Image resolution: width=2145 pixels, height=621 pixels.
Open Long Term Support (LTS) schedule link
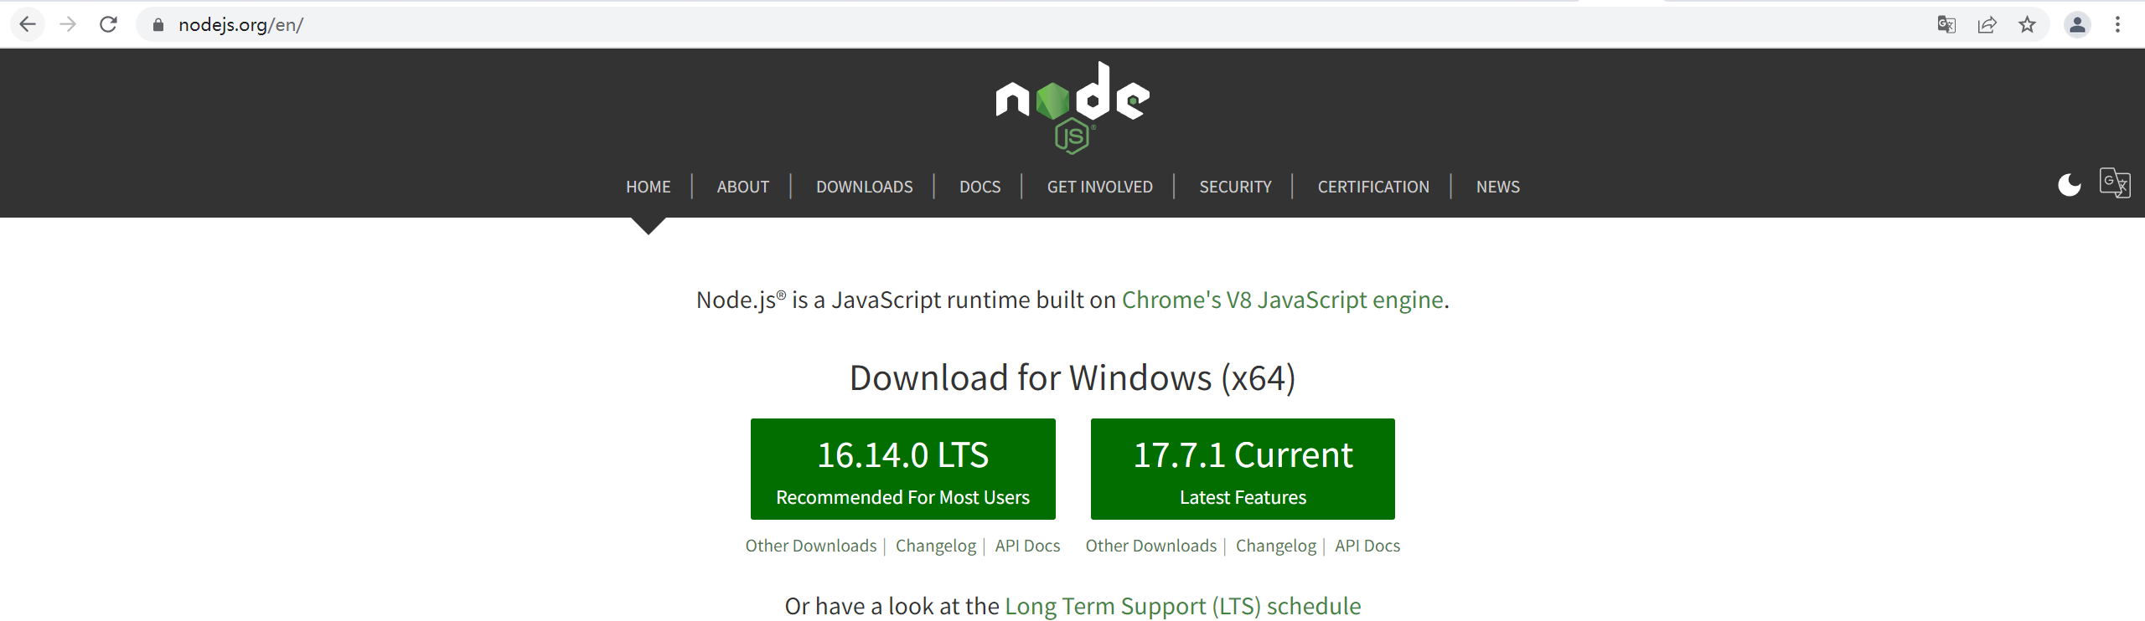click(x=1182, y=606)
